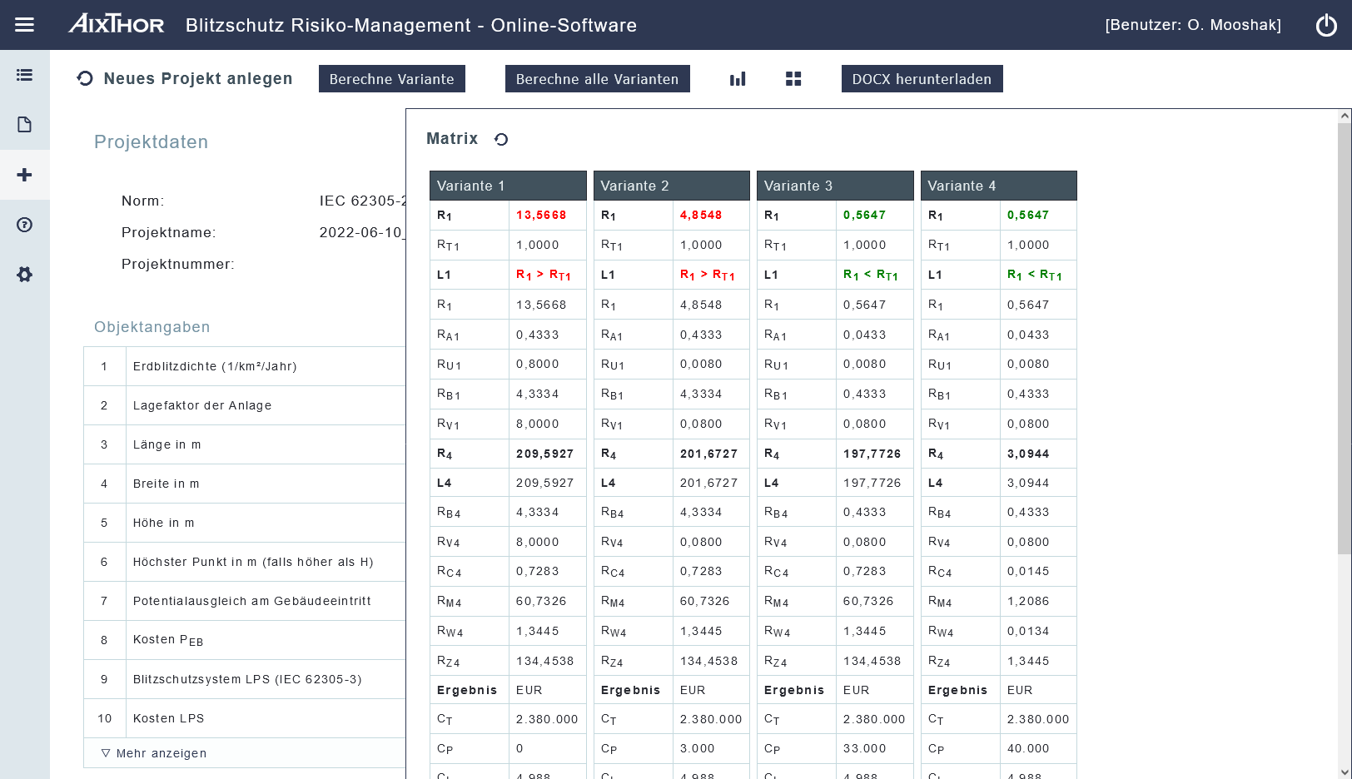Open settings gear in sidebar
Image resolution: width=1352 pixels, height=779 pixels.
tap(24, 275)
